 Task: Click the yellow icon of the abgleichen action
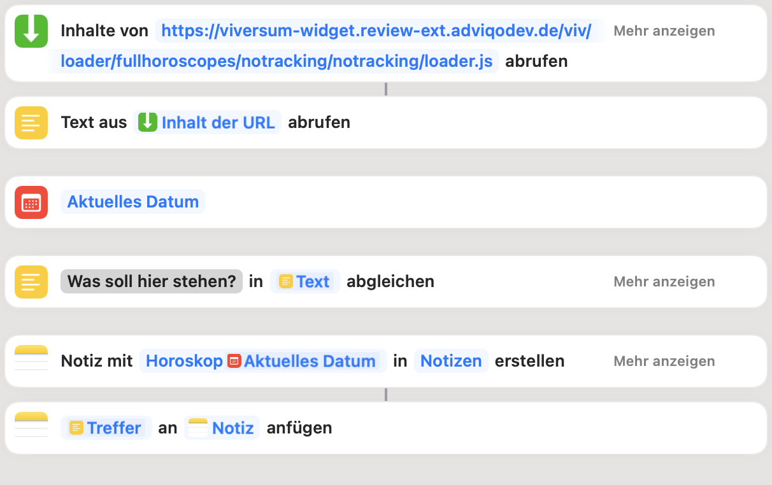coord(31,282)
